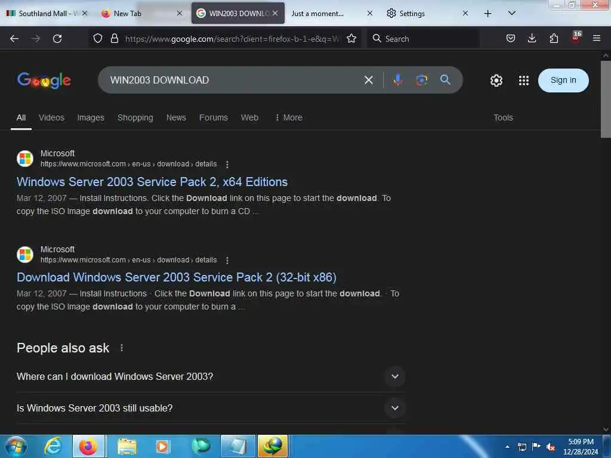Open More search filters dropdown
The image size is (611, 458).
coord(289,117)
